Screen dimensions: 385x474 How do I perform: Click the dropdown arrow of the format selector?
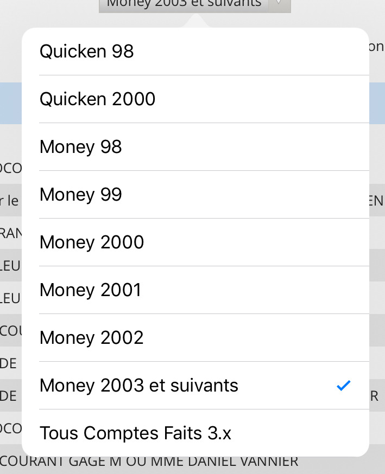tap(278, 3)
